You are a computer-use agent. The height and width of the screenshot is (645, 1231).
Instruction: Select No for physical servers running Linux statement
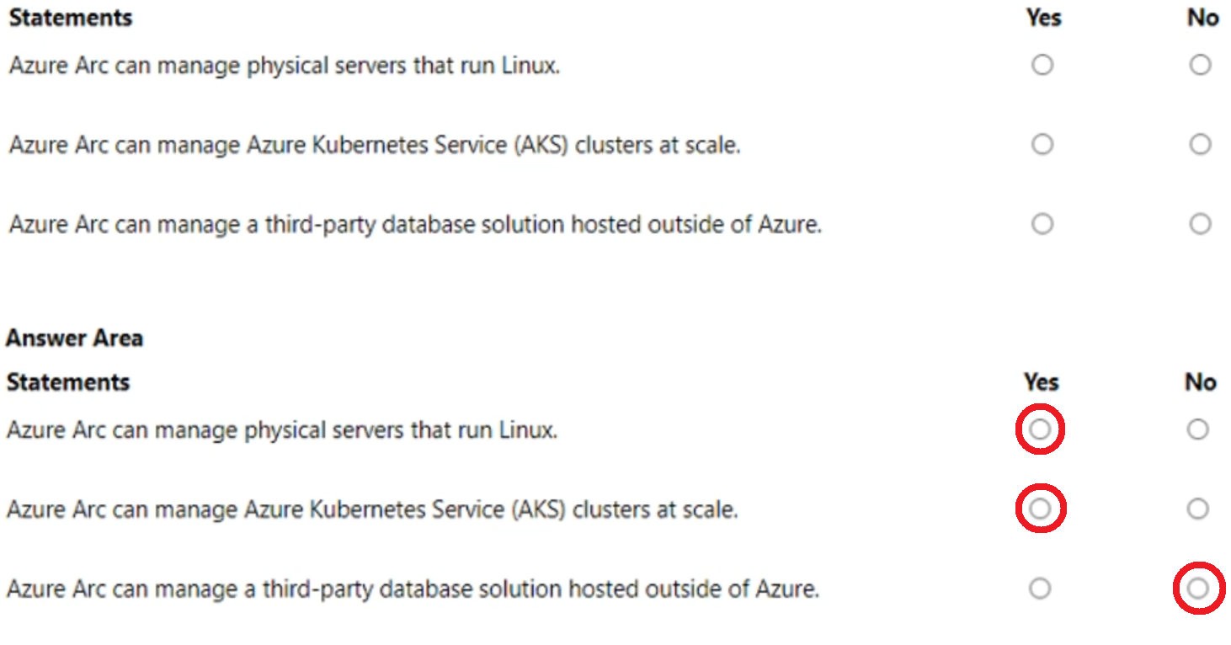[1199, 64]
